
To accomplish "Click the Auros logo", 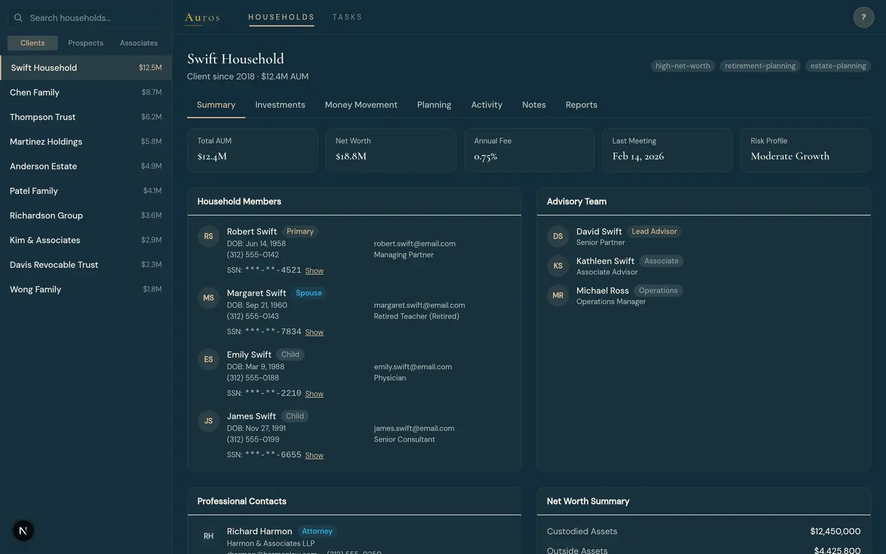I will 202,17.
